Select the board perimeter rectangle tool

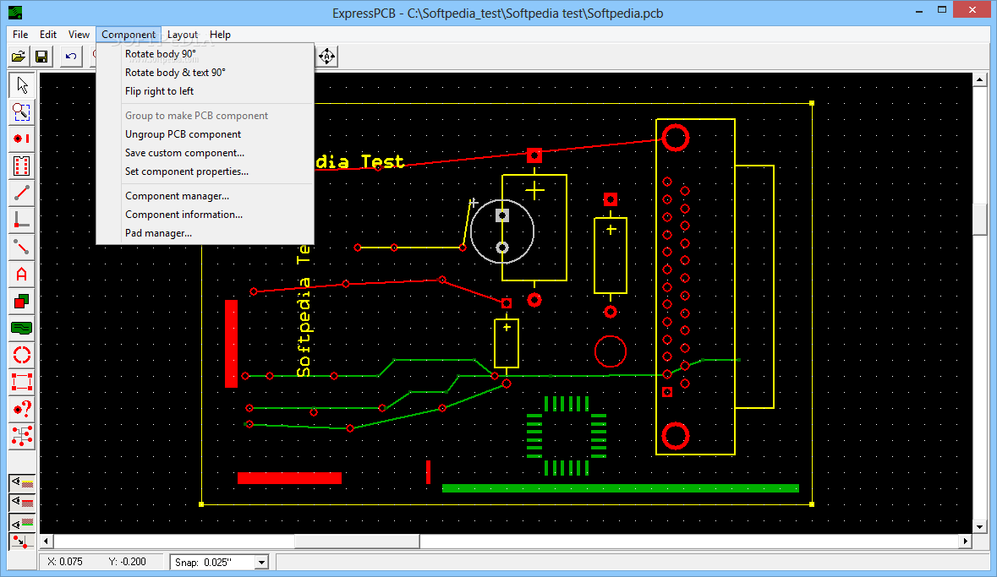click(x=22, y=382)
